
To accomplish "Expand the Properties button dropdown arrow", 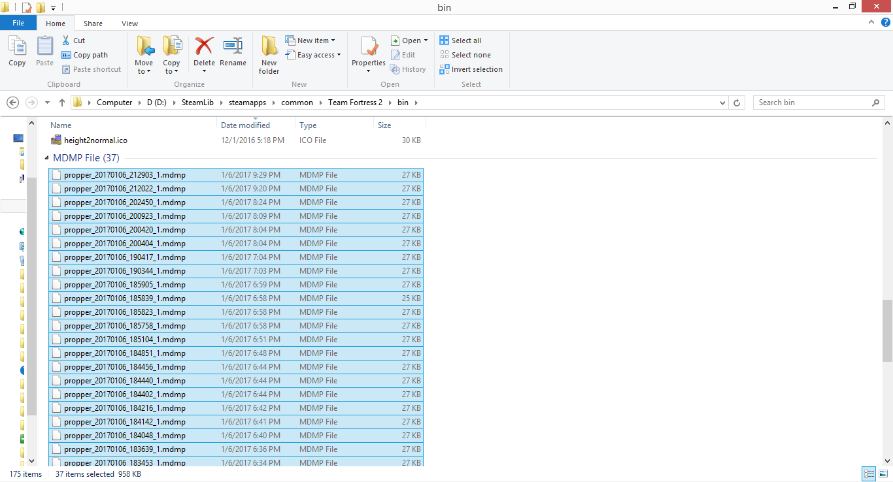I will point(369,71).
